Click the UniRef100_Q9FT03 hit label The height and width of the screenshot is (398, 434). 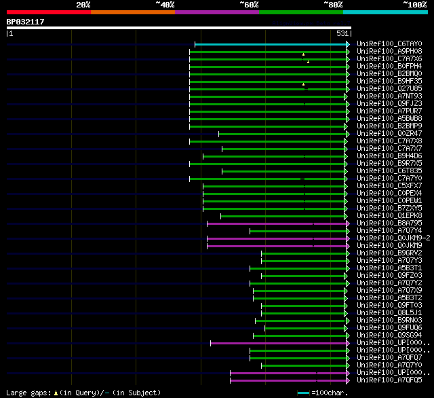389,306
